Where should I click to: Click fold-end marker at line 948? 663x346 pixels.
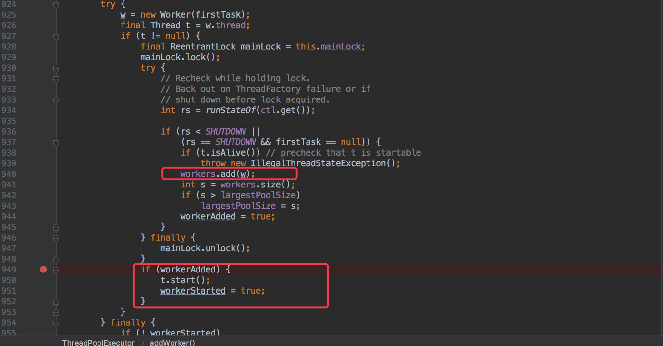click(x=56, y=259)
